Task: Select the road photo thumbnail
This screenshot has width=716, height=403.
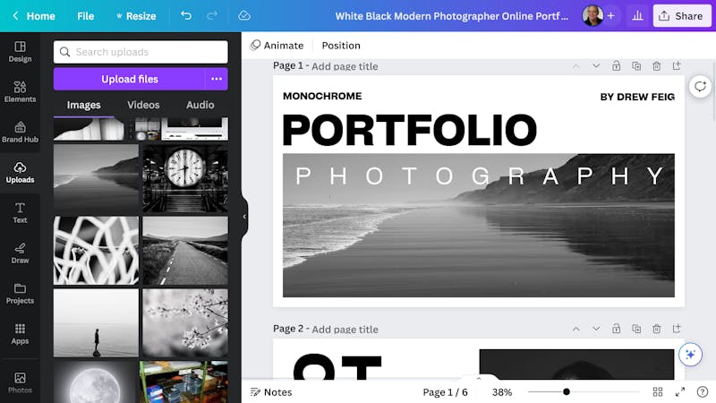Action: click(x=185, y=251)
